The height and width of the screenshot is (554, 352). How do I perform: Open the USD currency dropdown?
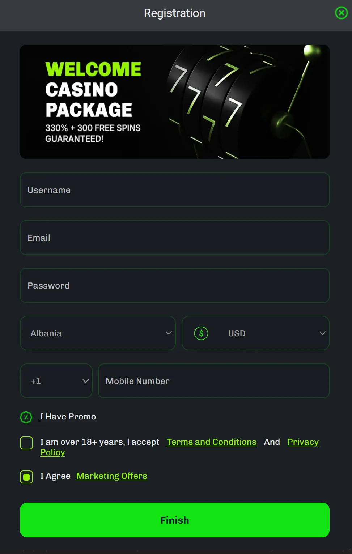[255, 333]
